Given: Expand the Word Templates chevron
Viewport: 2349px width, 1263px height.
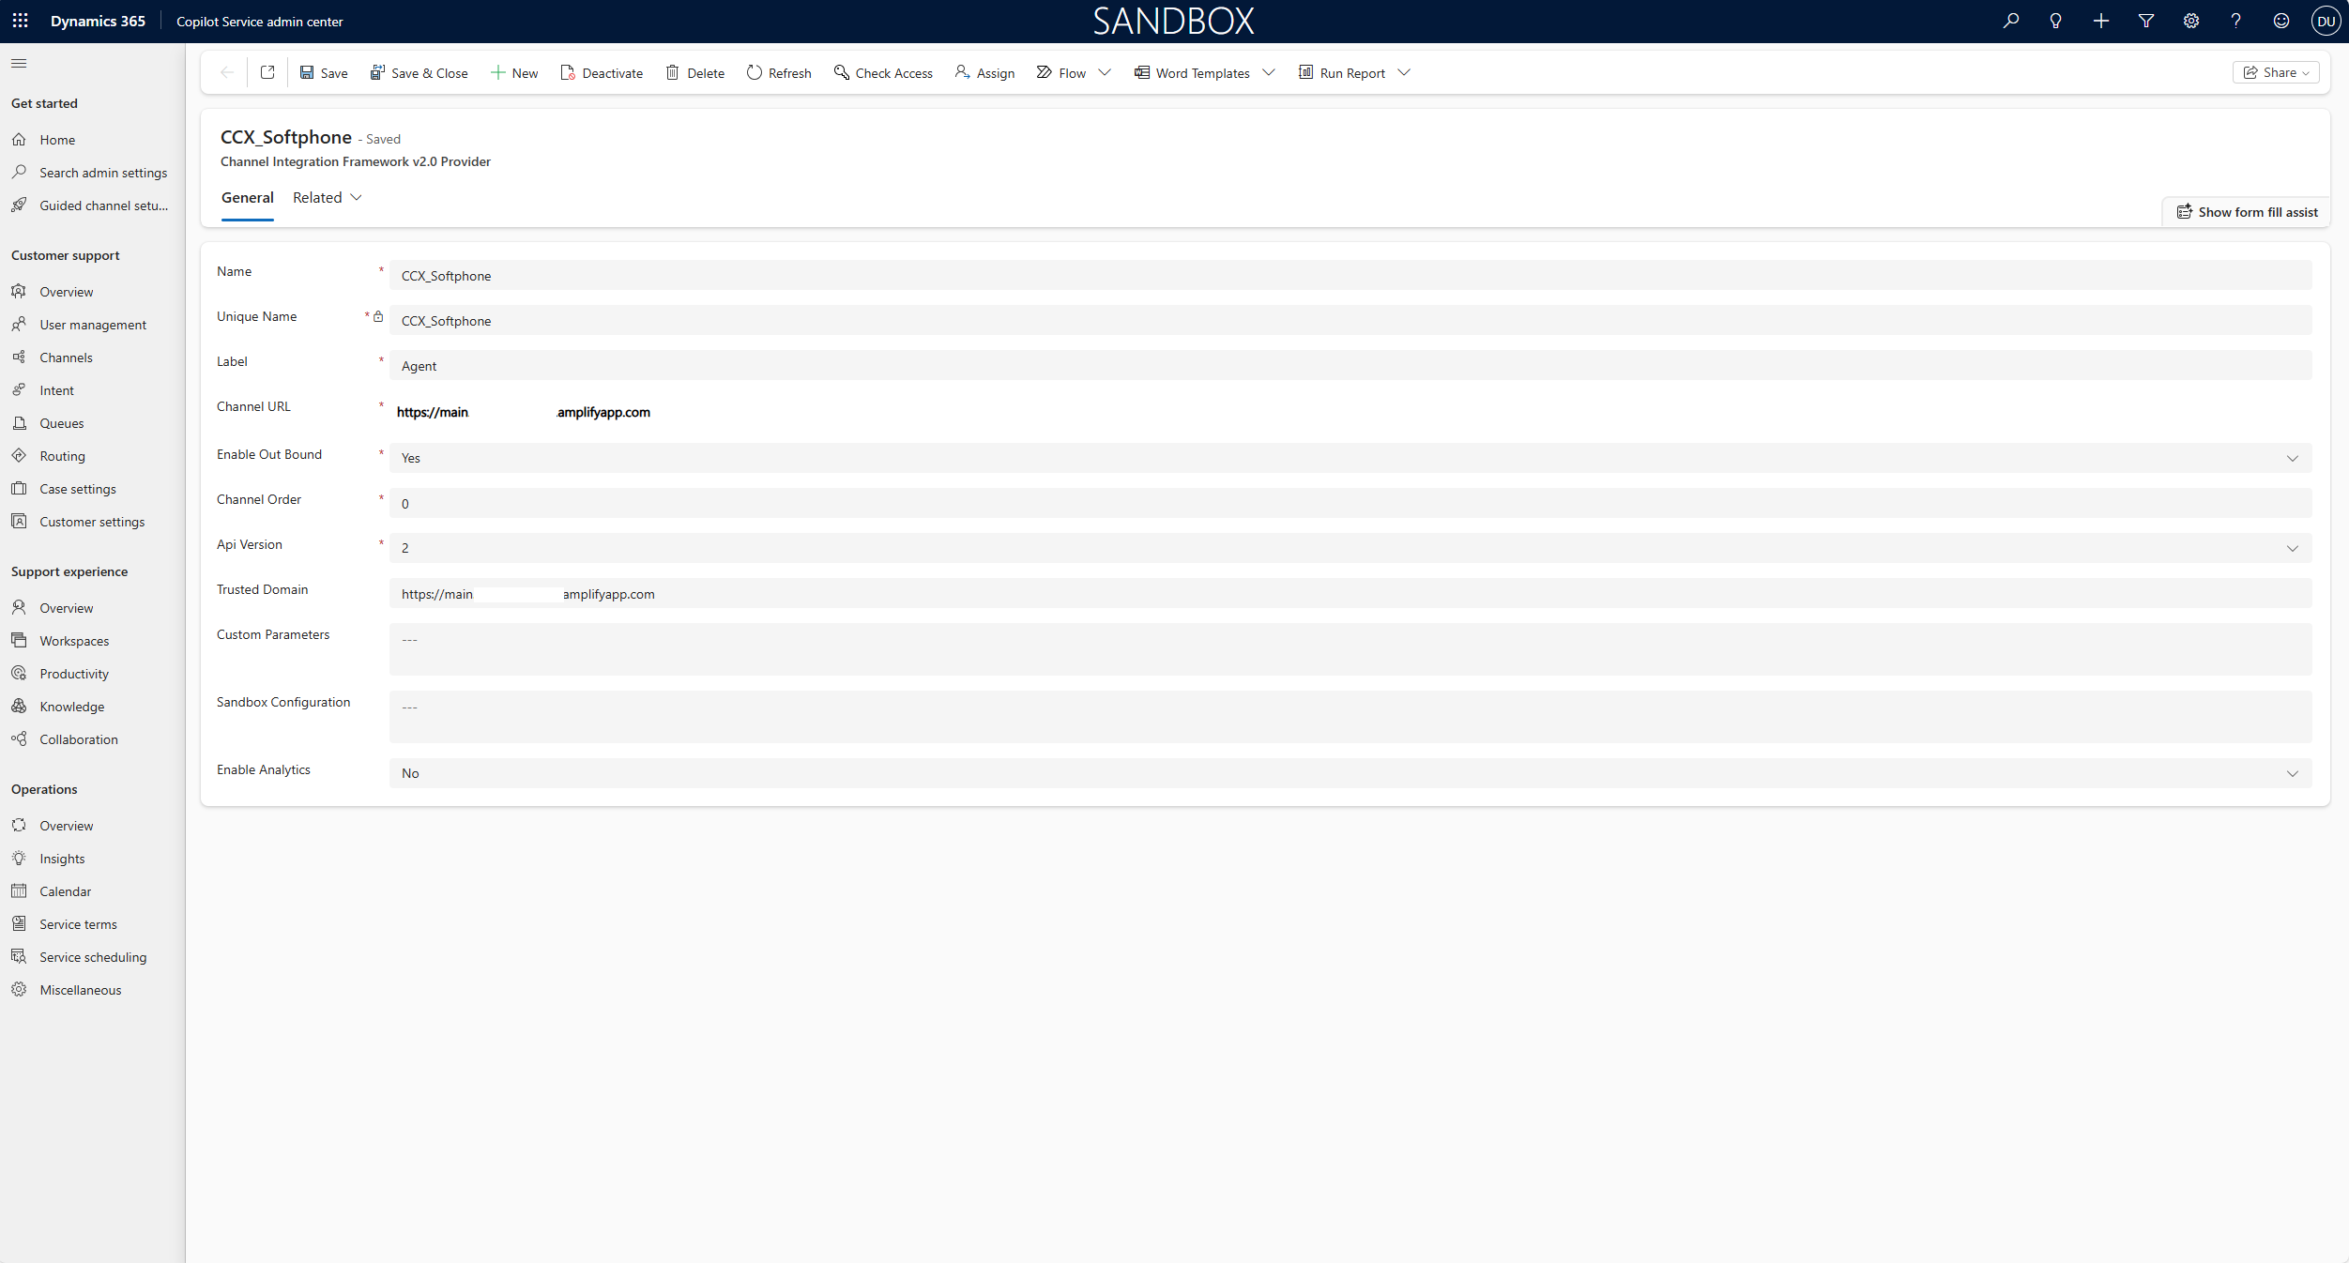Looking at the screenshot, I should 1269,72.
